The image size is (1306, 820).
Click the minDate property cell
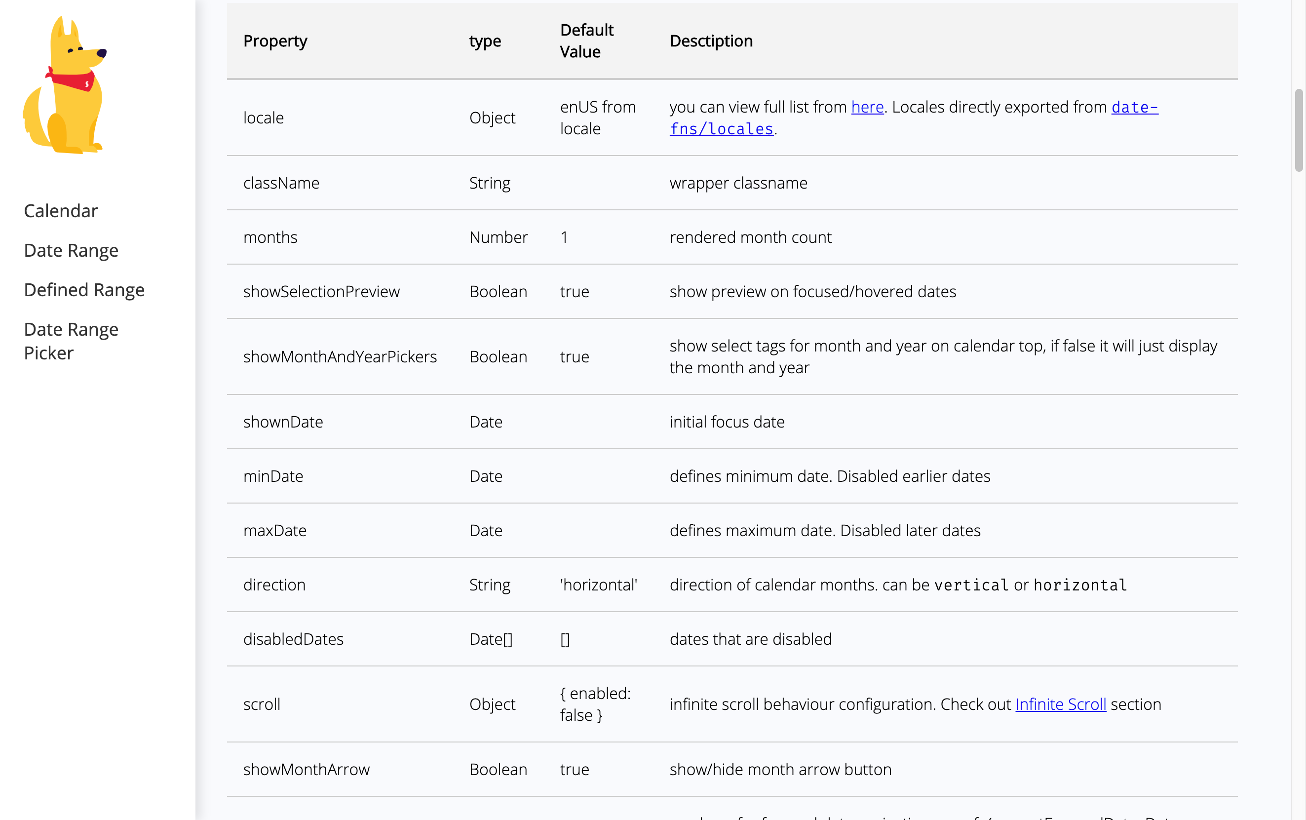point(272,476)
